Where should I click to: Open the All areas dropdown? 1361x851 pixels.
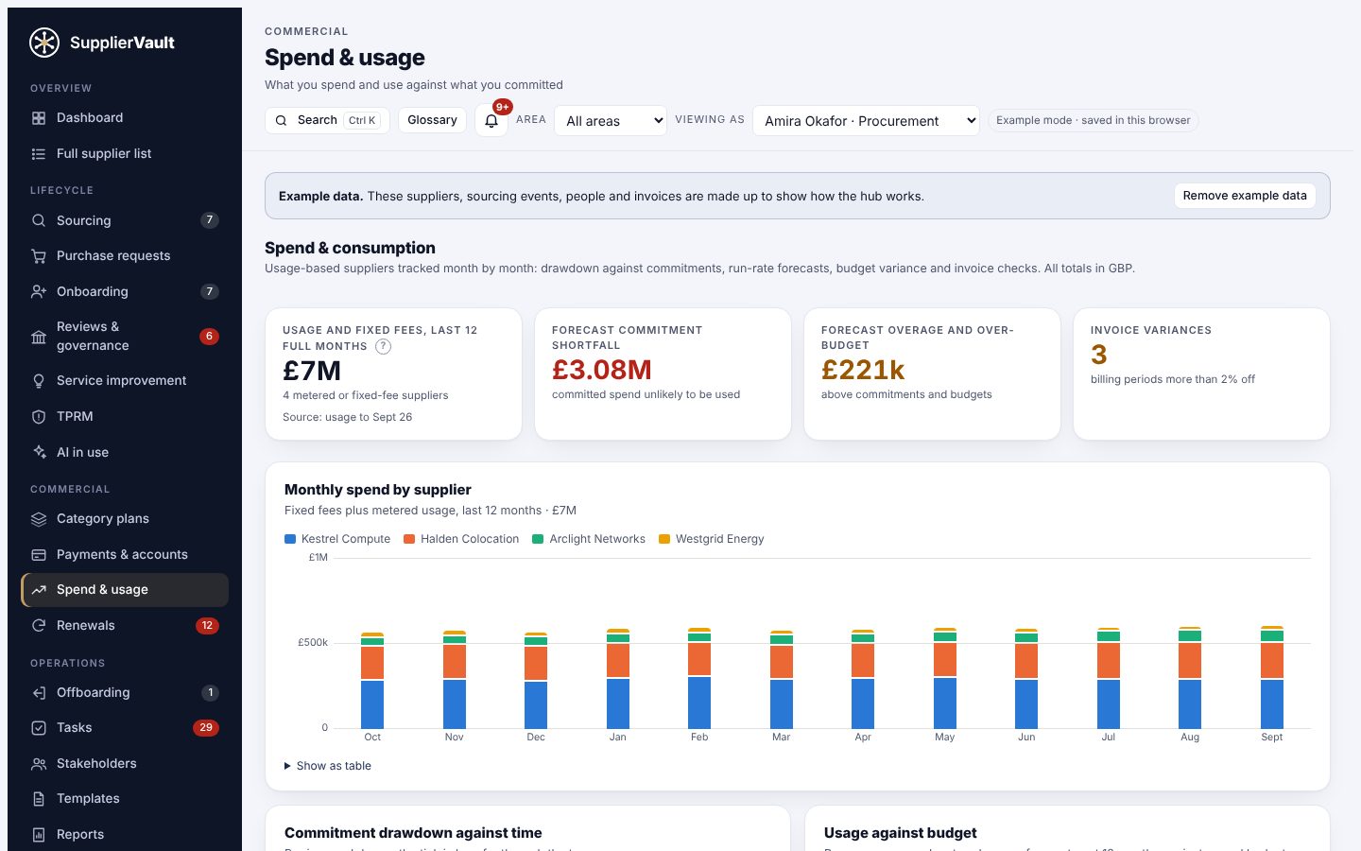611,121
